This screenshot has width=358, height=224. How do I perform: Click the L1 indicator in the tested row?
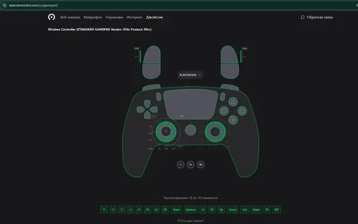[139, 209]
